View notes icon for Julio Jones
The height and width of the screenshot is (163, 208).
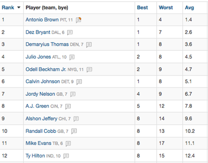click(x=72, y=57)
